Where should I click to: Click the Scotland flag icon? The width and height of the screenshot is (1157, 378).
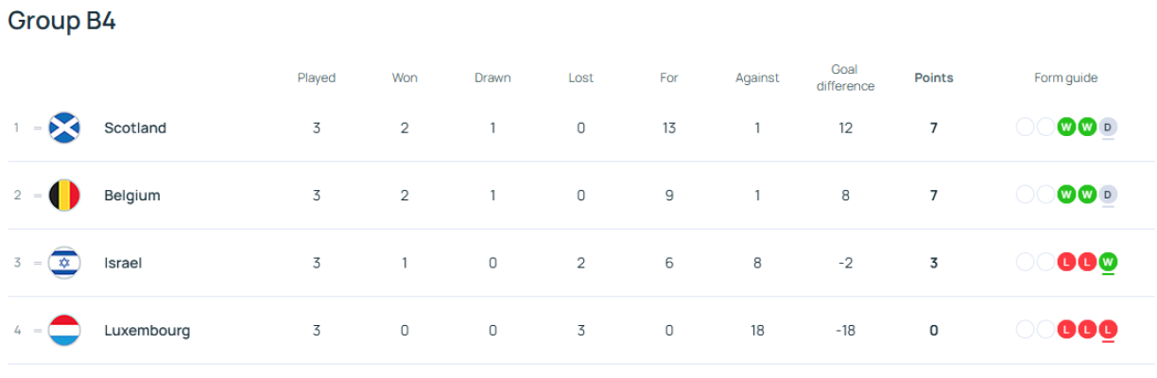click(x=64, y=128)
